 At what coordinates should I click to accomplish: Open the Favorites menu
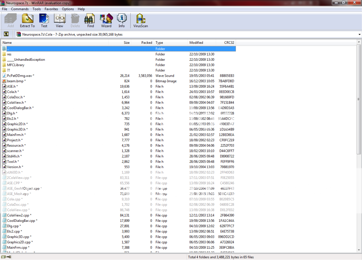tap(51, 9)
